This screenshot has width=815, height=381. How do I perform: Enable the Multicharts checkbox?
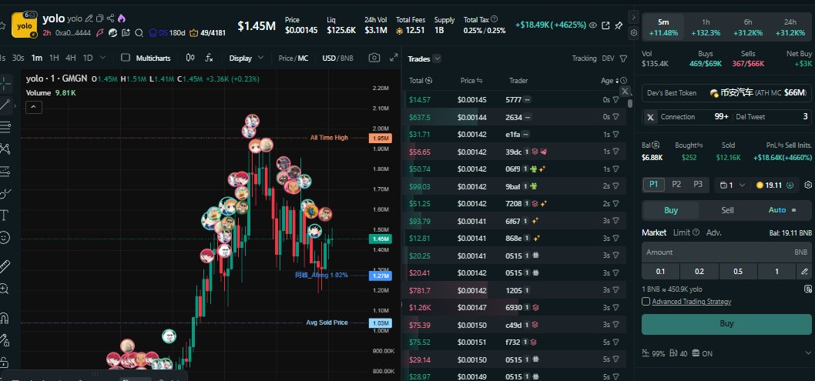coord(126,58)
